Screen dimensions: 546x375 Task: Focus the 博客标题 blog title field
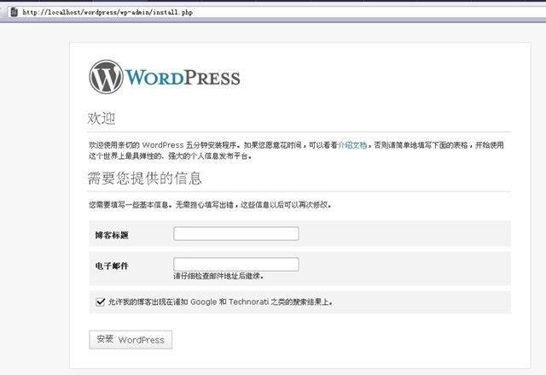236,233
